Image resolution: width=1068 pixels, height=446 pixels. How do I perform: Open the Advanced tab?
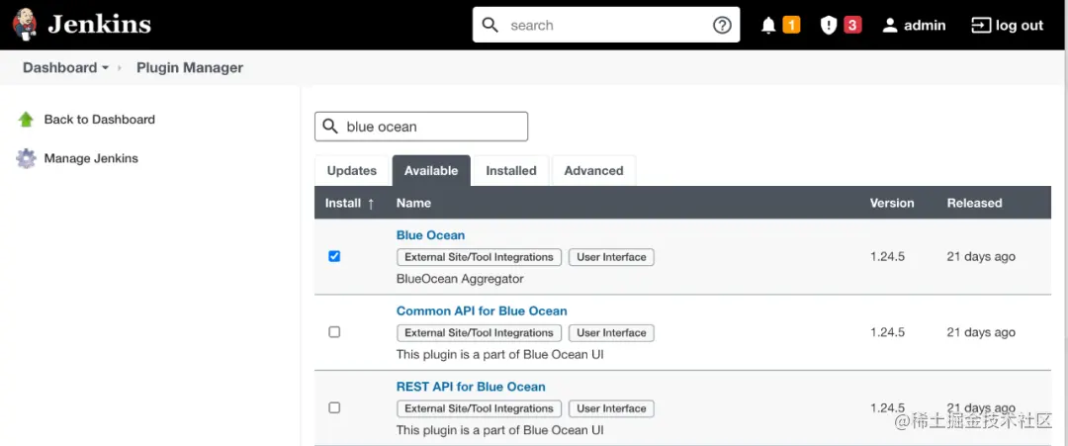pyautogui.click(x=593, y=171)
